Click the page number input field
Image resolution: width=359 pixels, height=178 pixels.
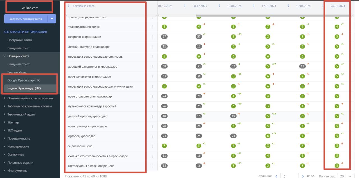point(289,176)
